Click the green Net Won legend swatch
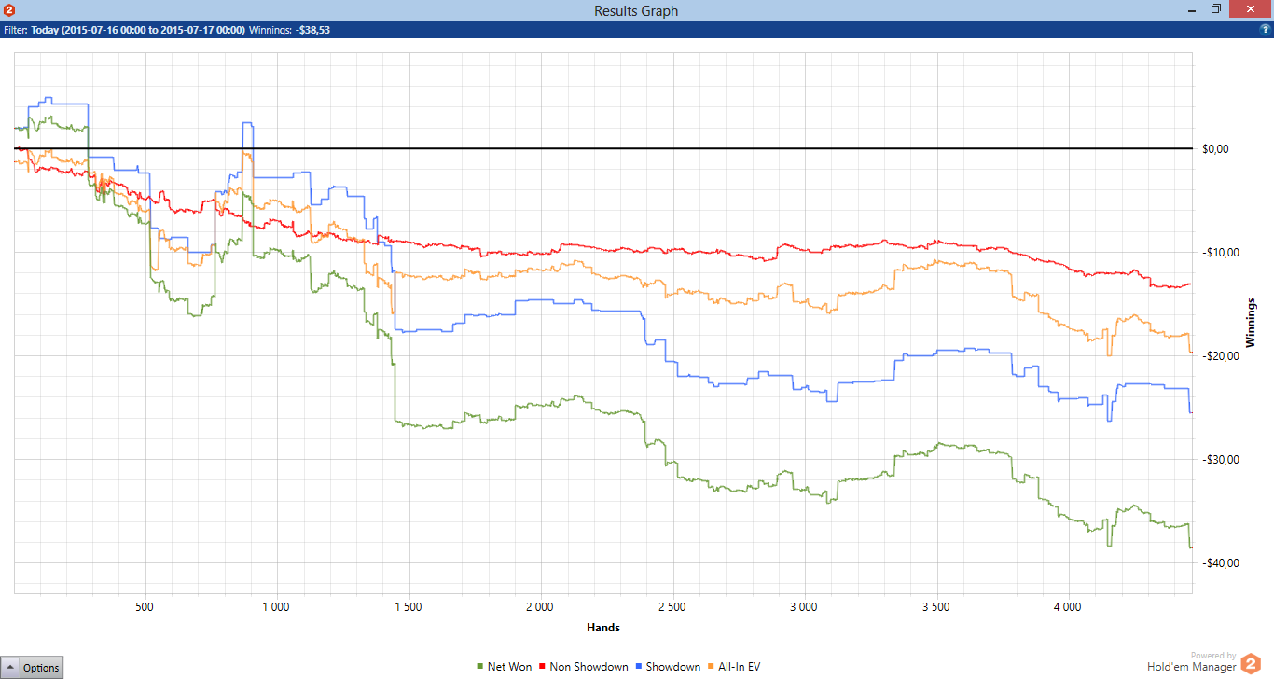 click(x=480, y=667)
